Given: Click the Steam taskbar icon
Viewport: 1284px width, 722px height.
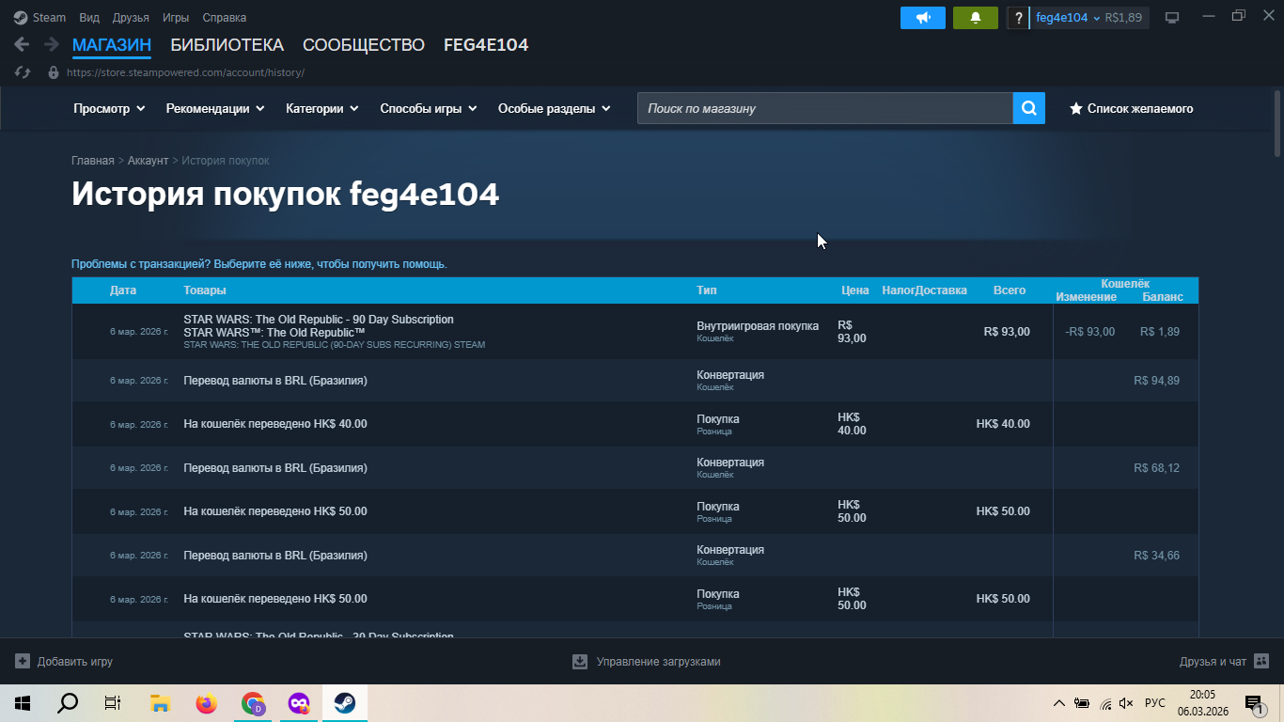Looking at the screenshot, I should pos(345,703).
